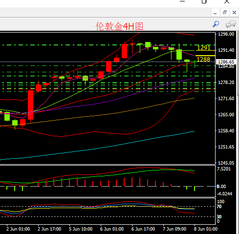Click the oscillator level 30 label
Viewport: 239px width, 234px height.
pos(219,217)
